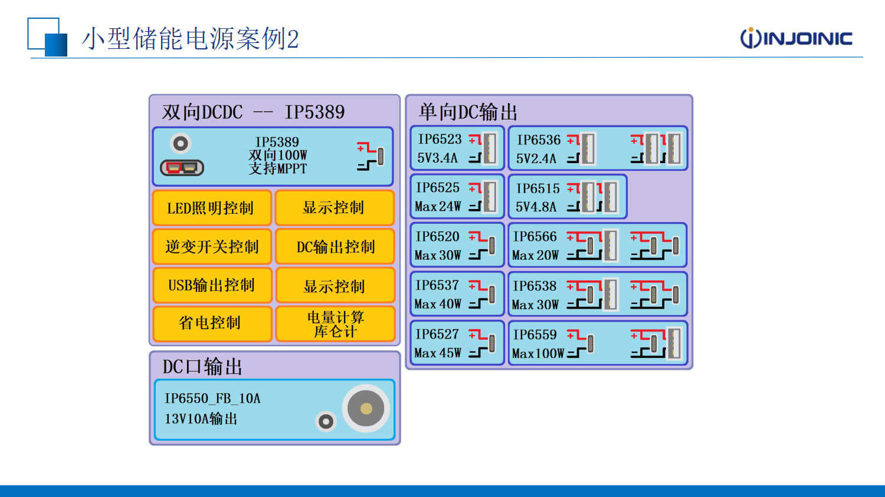Viewport: 885px width, 497px height.
Task: Click the 显示控制 block beside USB输出控制
Action: 335,285
